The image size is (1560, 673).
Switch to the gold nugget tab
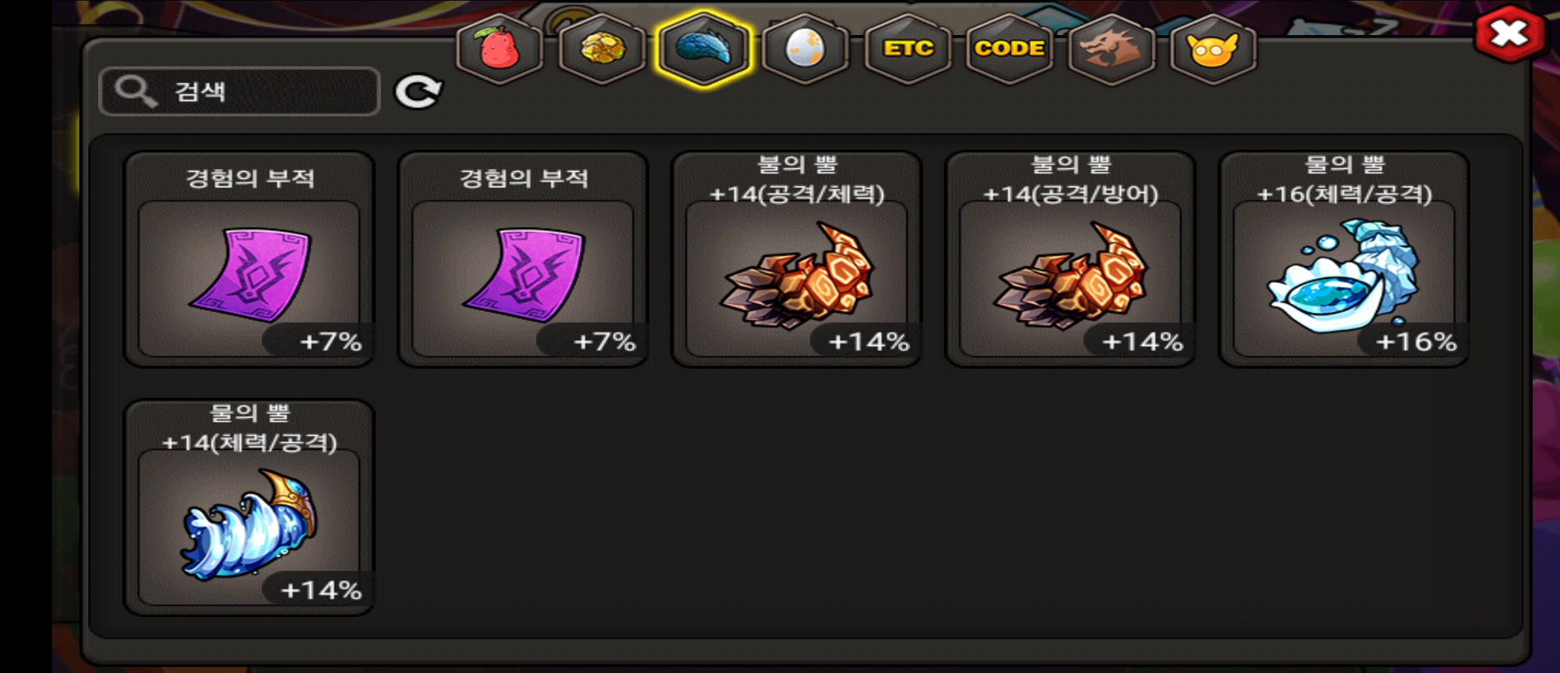(602, 49)
